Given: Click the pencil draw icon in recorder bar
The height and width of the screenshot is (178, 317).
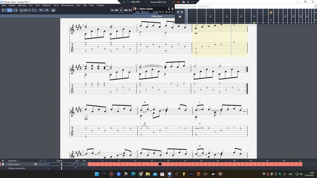Looking at the screenshot, I should (x=188, y=2).
